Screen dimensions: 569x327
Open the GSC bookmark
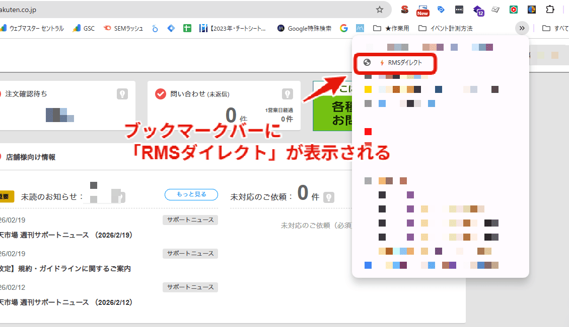point(84,29)
